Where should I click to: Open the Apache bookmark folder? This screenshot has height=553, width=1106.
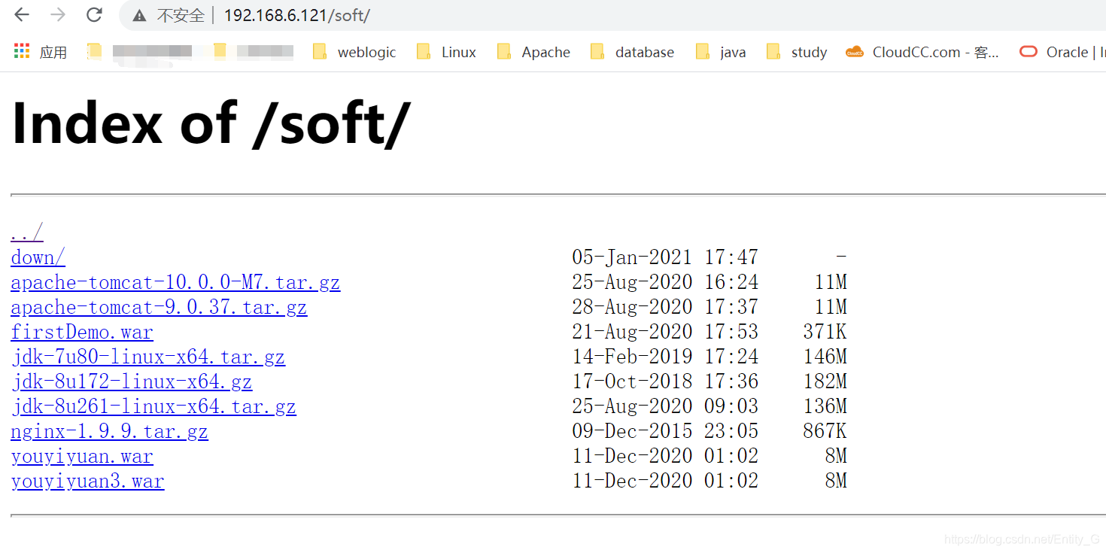pos(533,52)
